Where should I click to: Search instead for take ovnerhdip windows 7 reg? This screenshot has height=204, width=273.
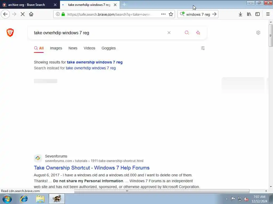coord(91,68)
